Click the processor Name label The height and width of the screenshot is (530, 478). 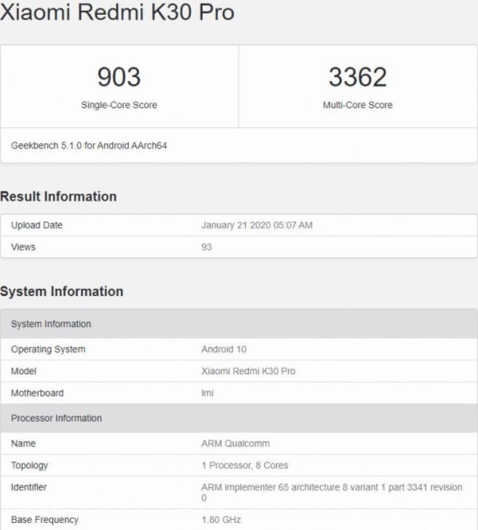click(x=24, y=443)
